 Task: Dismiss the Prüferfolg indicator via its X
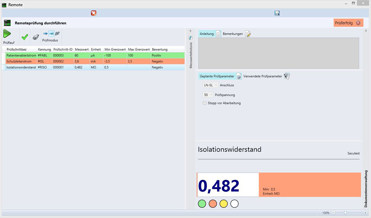pyautogui.click(x=358, y=23)
